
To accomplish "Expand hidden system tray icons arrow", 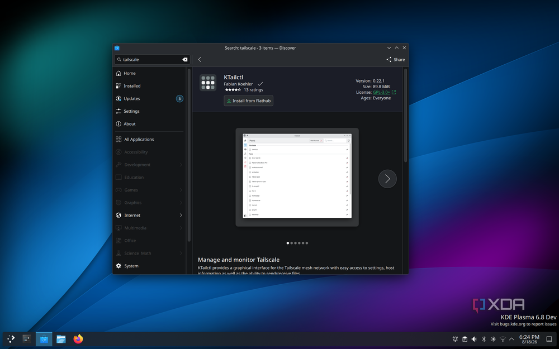I will click(x=511, y=339).
